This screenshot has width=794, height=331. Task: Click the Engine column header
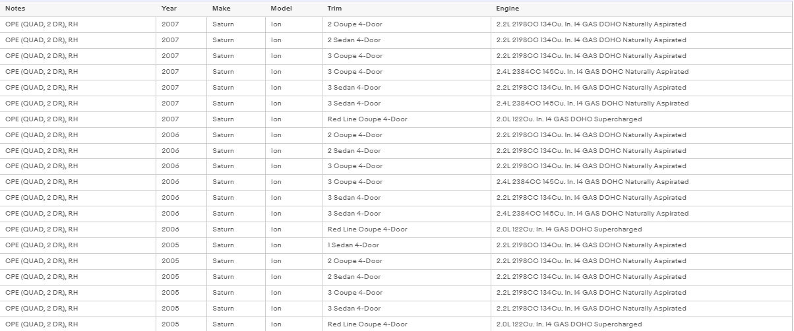642,8
